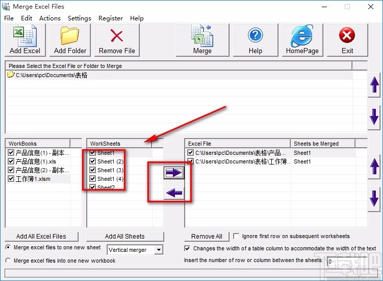Viewport: 383px width, 281px height.
Task: Close the Merge Excel Files window
Action: (371, 7)
